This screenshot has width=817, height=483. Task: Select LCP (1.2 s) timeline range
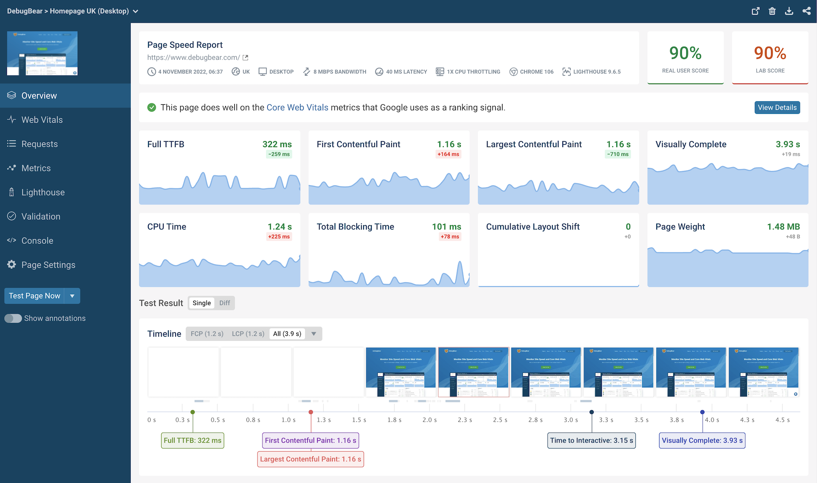pyautogui.click(x=248, y=334)
